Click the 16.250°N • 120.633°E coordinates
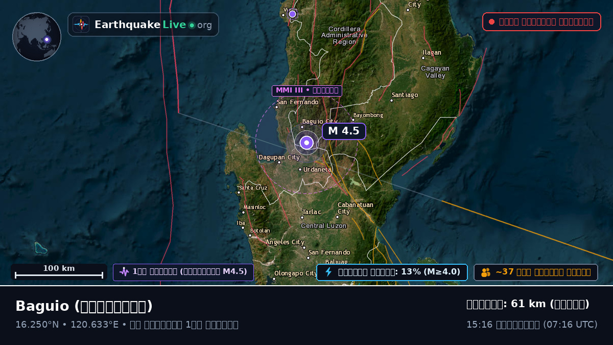Viewport: 613px width, 345px height. [x=67, y=325]
